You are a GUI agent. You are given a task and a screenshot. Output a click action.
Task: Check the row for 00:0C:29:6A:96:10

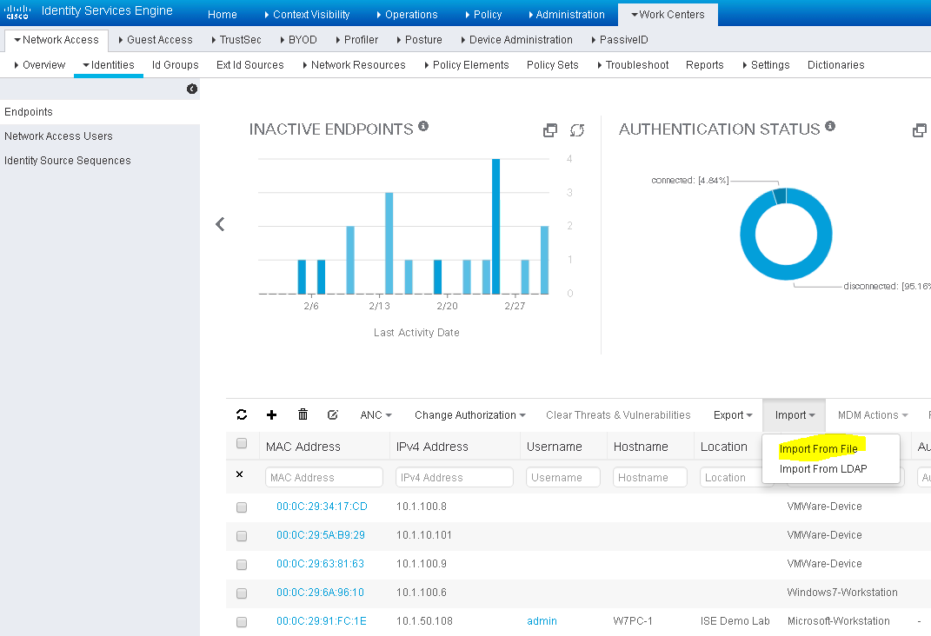242,593
